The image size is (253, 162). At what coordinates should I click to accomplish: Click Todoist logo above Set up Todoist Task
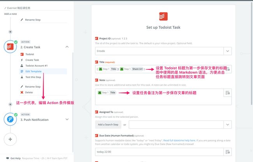click(x=163, y=16)
